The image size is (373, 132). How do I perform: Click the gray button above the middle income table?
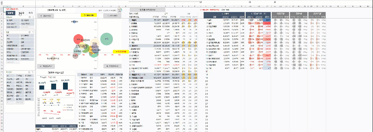click(147, 10)
